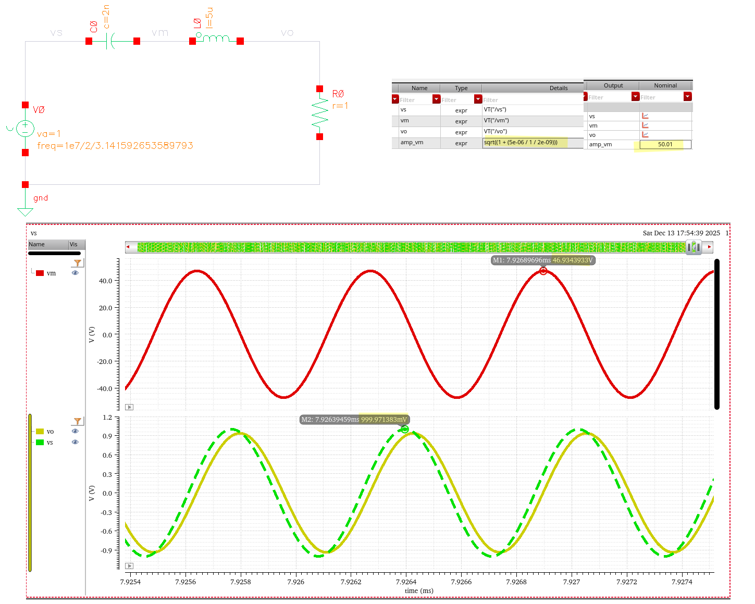755x604 pixels.
Task: Click the filter funnel icon above vm trace
Action: (77, 263)
